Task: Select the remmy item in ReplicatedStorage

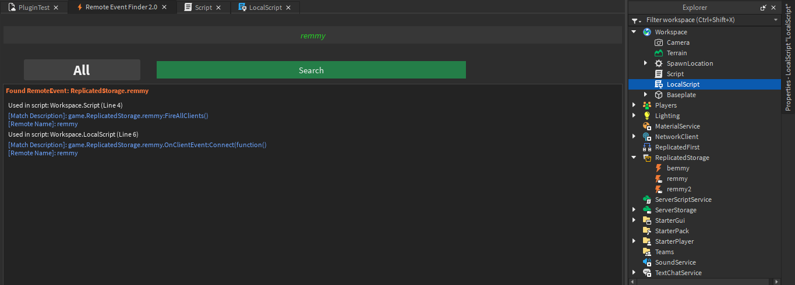Action: (677, 179)
